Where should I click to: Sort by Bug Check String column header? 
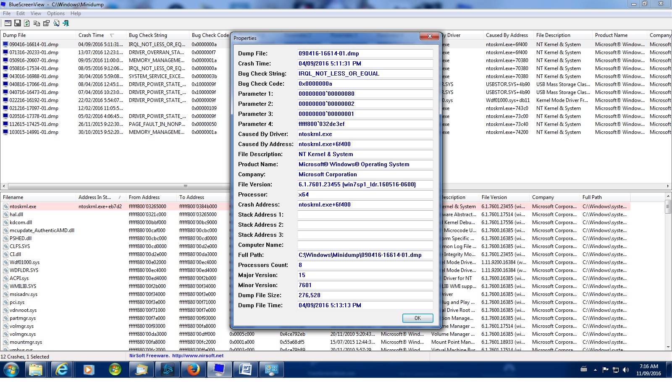tap(157, 35)
